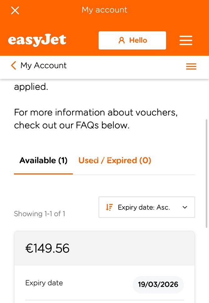Image resolution: width=209 pixels, height=303 pixels.
Task: Click the Hello account button
Action: point(132,41)
